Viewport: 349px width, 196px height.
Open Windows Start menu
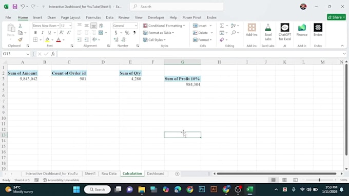[76, 189]
